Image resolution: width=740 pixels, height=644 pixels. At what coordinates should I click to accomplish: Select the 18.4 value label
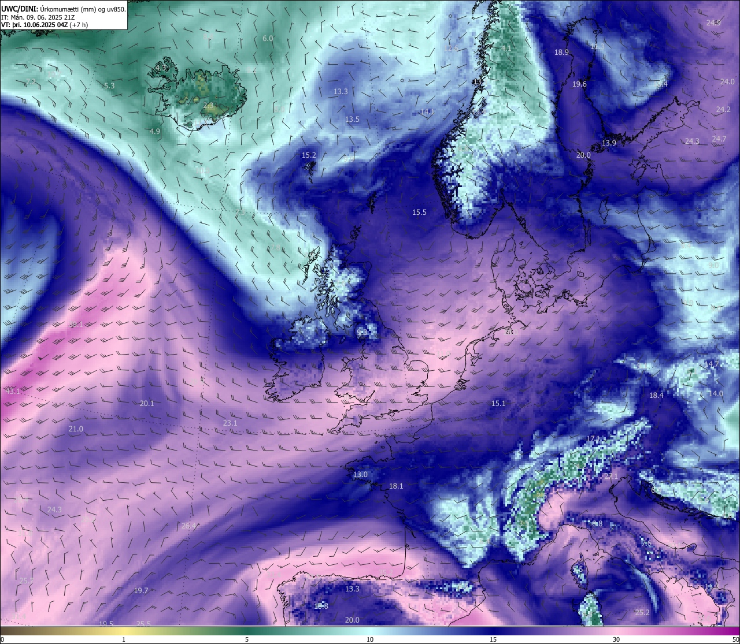[x=656, y=396]
